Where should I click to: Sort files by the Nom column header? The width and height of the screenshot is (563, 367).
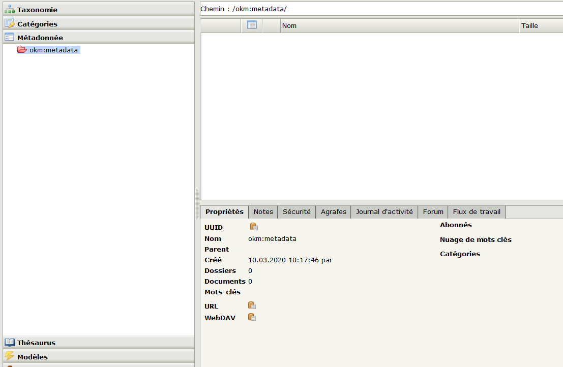pyautogui.click(x=289, y=25)
